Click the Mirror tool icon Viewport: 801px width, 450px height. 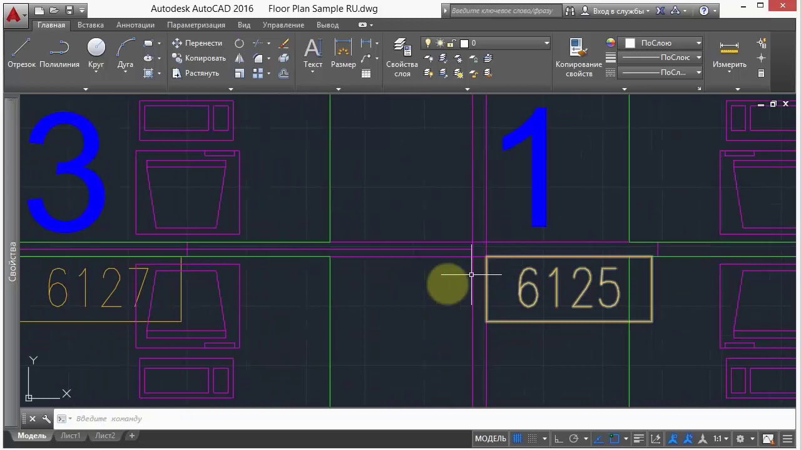[x=239, y=58]
